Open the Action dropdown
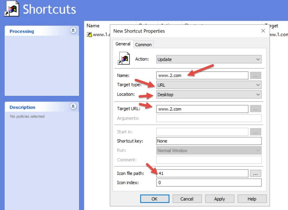The height and width of the screenshot is (210, 288). [x=209, y=59]
